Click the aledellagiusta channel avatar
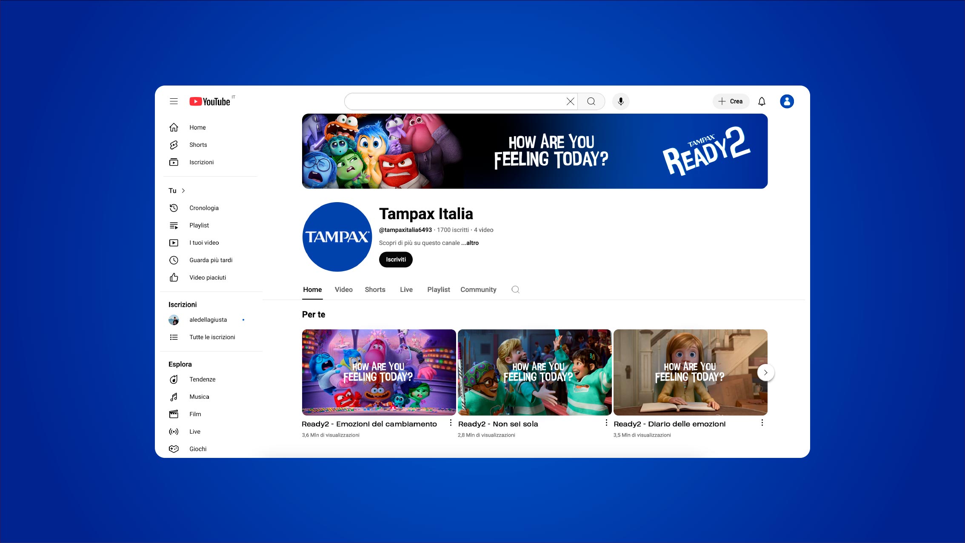This screenshot has height=543, width=965. click(x=174, y=320)
